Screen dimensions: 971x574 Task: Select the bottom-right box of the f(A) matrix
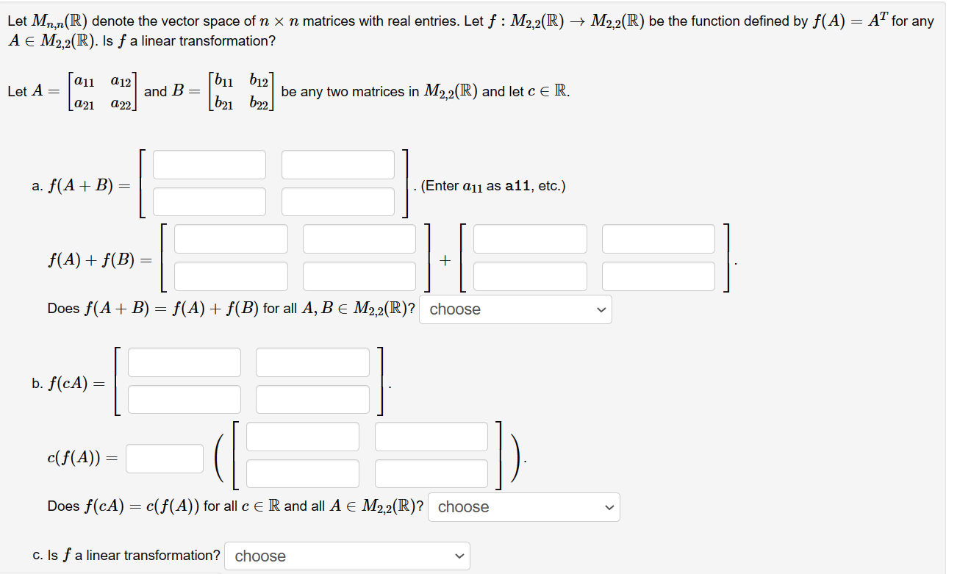[x=359, y=276]
